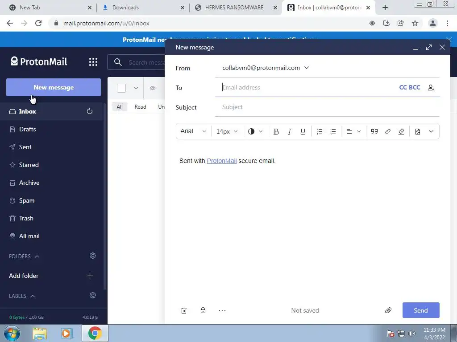Open select-all options dropdown arrow

(136, 88)
